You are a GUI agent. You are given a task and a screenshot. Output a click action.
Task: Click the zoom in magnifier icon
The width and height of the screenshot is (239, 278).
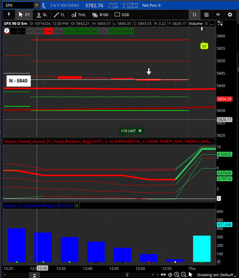pyautogui.click(x=177, y=275)
